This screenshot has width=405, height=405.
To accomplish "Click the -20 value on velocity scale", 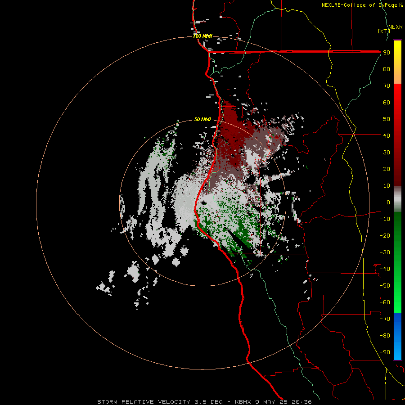I will coord(385,235).
